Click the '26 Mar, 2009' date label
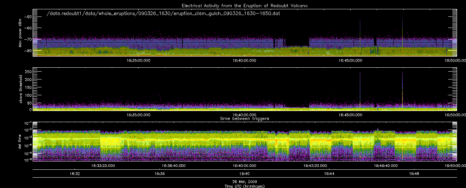Screen dimensions: 466x188 tap(244, 182)
